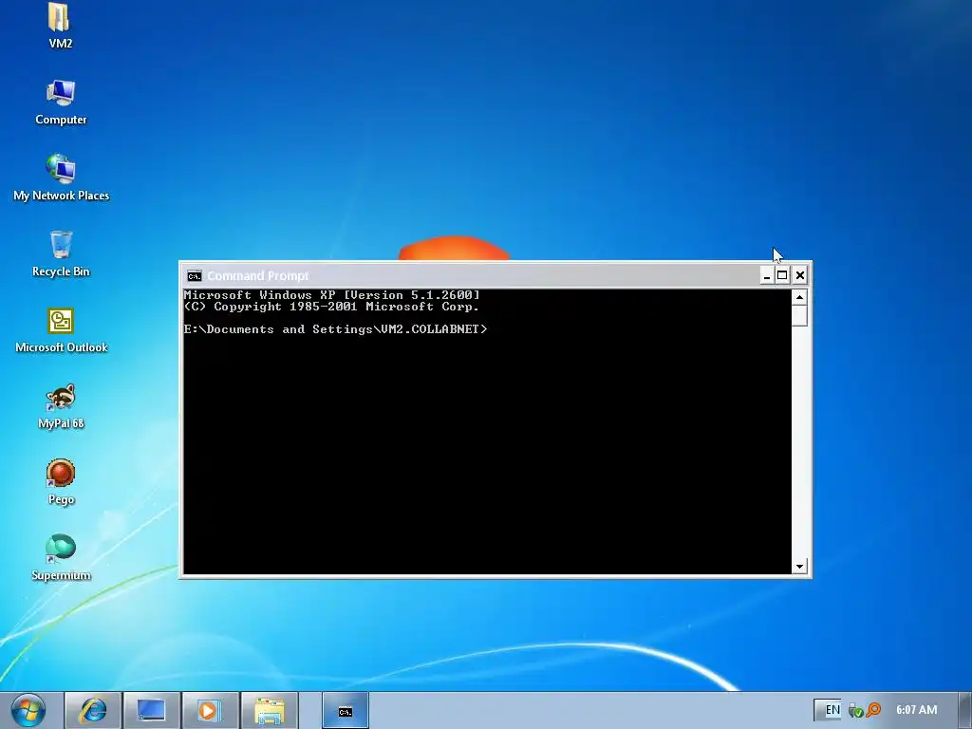The image size is (972, 729).
Task: Click the text 'Microsoft Windows XP [Version 5.1.2600]'
Action: pos(331,295)
